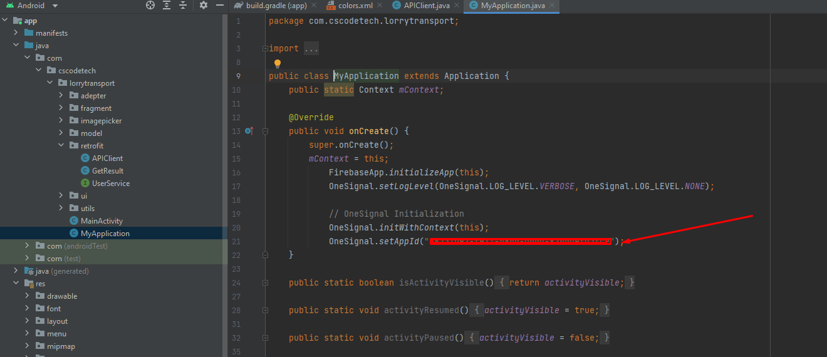Select MainActivity in the project tree
Screen dimensions: 827x357
tap(101, 221)
